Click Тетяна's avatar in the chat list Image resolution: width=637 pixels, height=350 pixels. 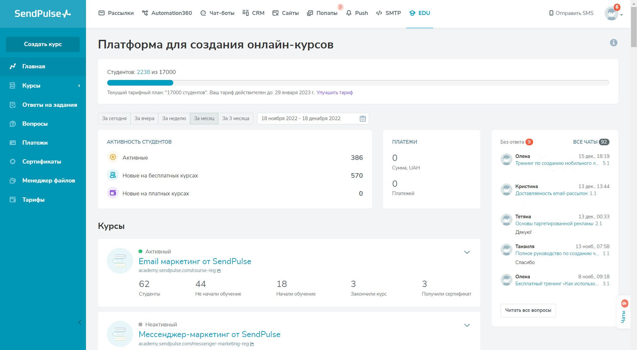(x=506, y=220)
